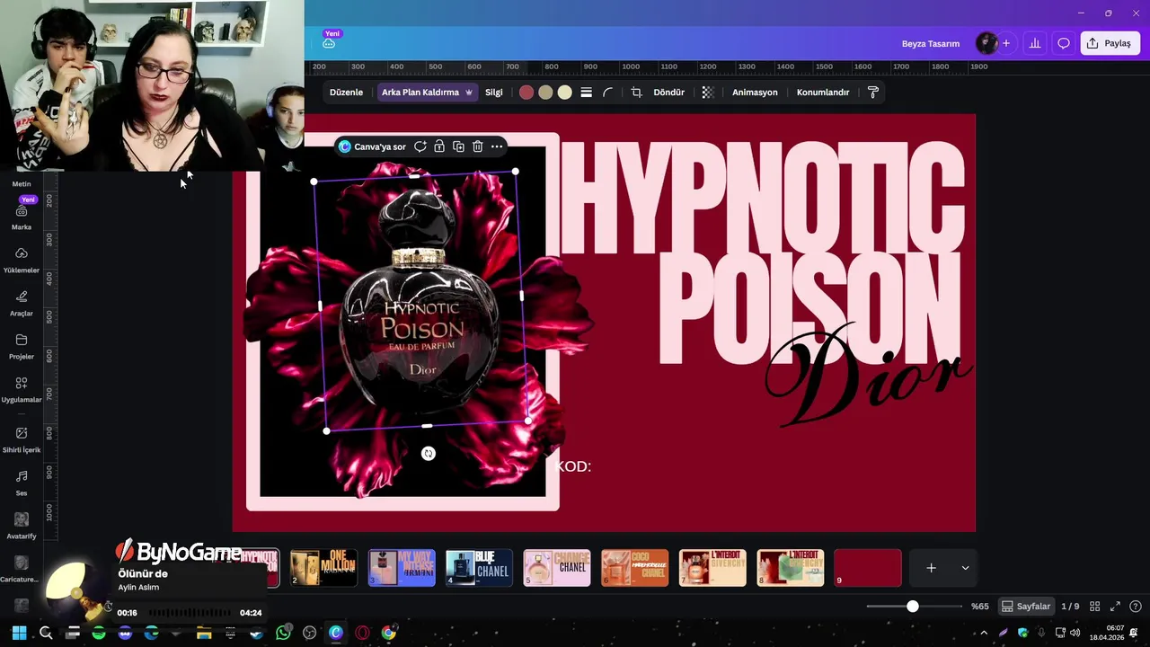Open WhatsApp from the taskbar
The width and height of the screenshot is (1150, 647).
coord(284,634)
